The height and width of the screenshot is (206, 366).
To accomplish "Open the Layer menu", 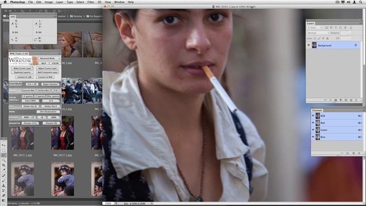I will pos(59,2).
